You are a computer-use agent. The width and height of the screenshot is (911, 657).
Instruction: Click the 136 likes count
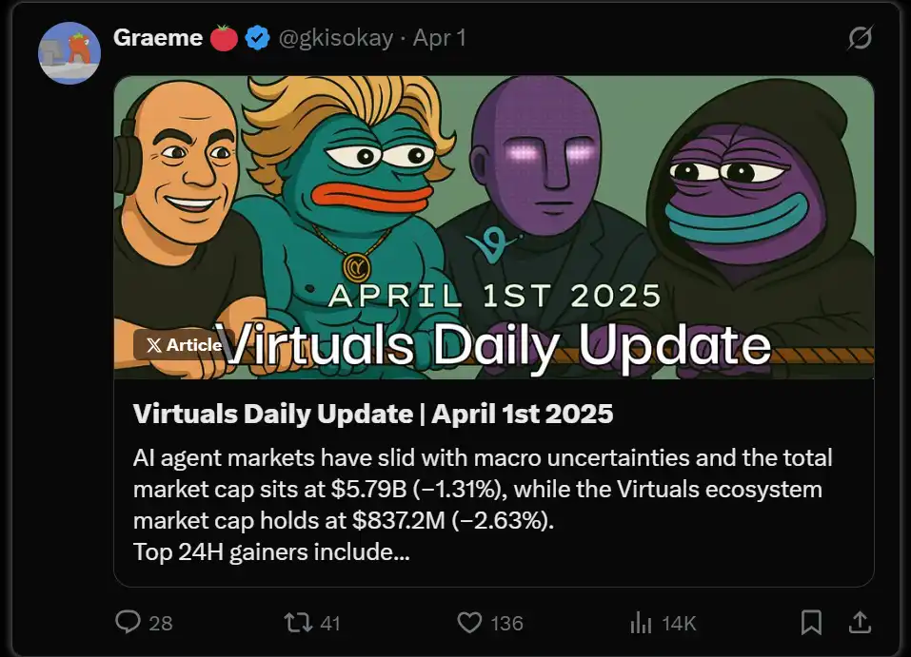506,624
